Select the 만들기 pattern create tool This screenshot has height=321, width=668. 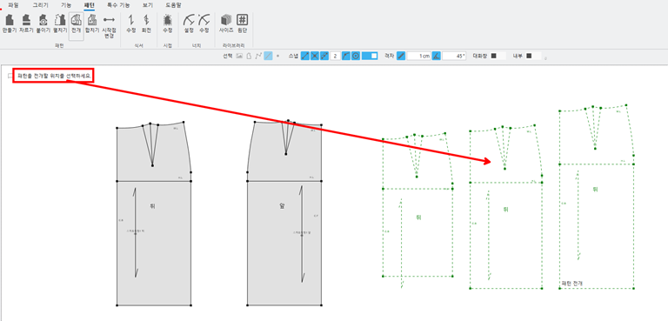[9, 23]
